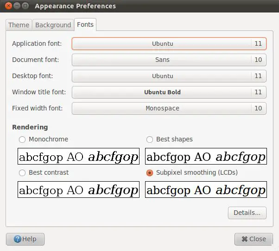Screen dimensions: 279x251
Task: Open Help for appearance preferences
Action: (x=25, y=239)
